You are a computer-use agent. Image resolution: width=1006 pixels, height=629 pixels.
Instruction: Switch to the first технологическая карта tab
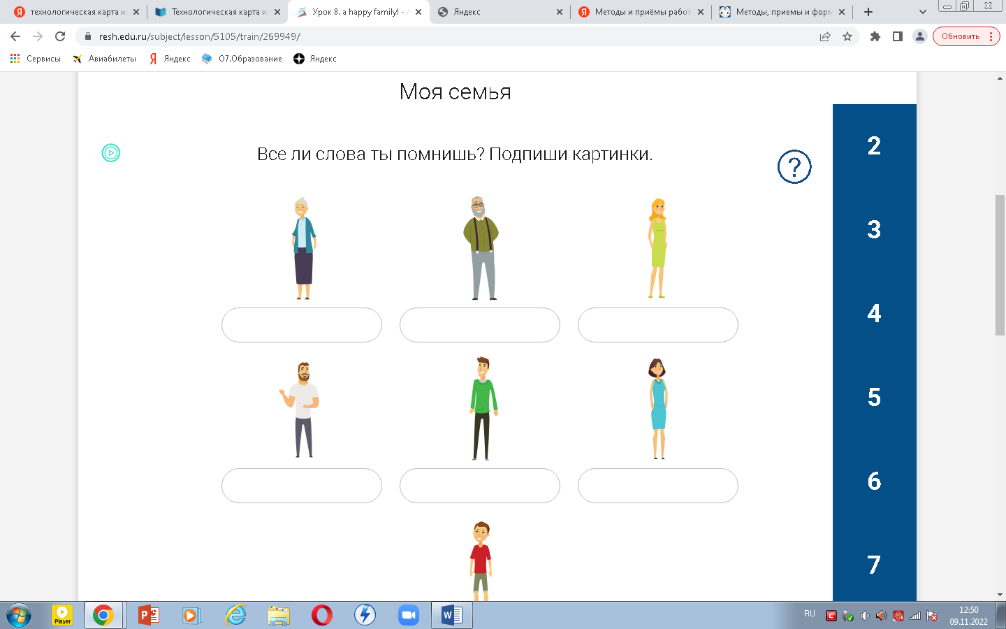[77, 12]
